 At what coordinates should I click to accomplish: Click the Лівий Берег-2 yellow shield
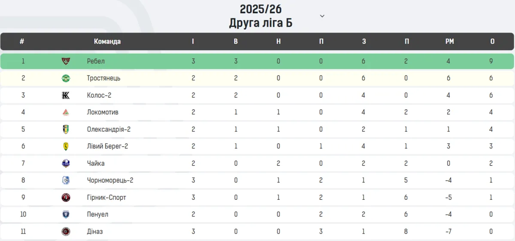(66, 146)
